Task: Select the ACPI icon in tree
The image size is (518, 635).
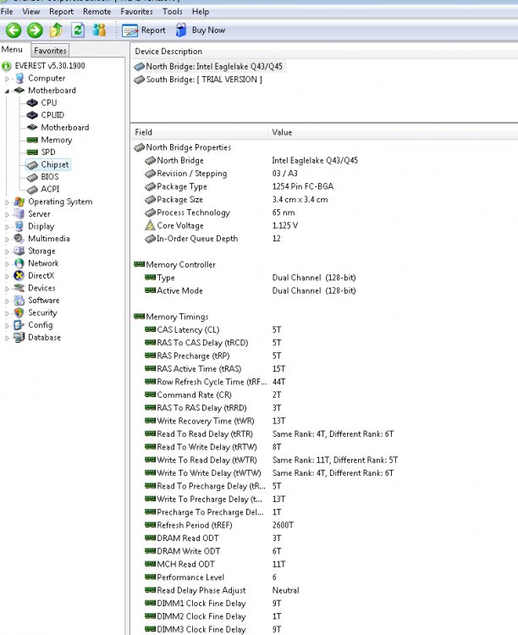Action: [32, 189]
